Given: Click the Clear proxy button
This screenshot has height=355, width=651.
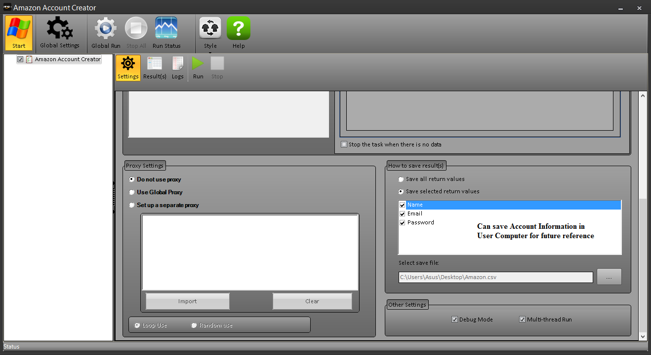Looking at the screenshot, I should tap(312, 301).
